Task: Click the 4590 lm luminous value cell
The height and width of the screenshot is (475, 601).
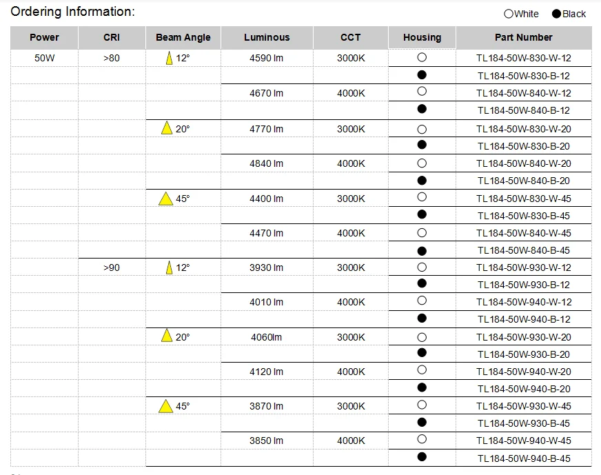Action: (x=267, y=59)
